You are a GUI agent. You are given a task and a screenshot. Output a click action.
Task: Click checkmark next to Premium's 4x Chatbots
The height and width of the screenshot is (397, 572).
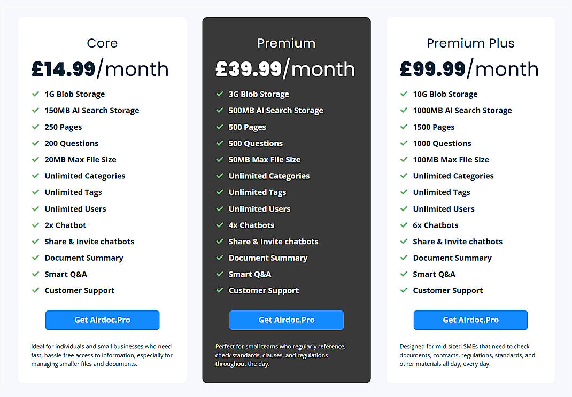219,225
